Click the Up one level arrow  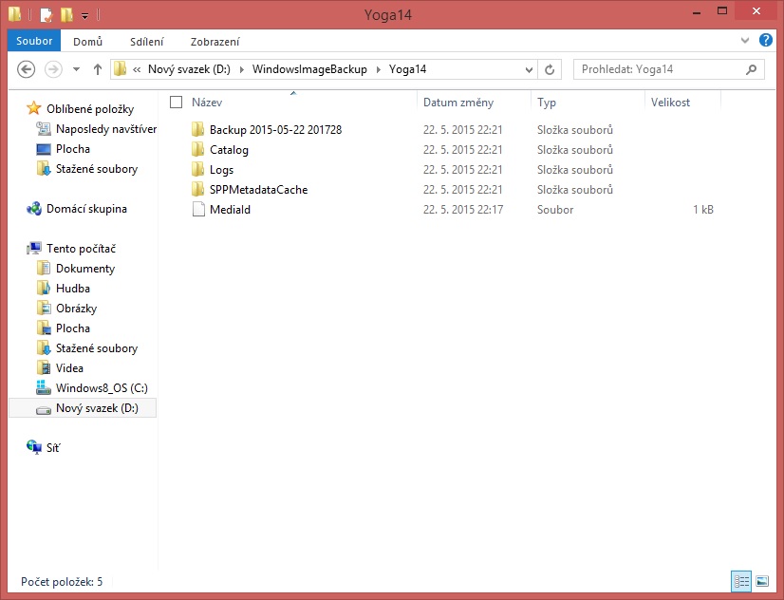tap(97, 69)
